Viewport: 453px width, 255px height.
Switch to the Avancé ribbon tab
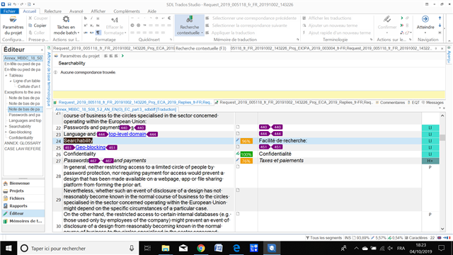[x=76, y=11]
